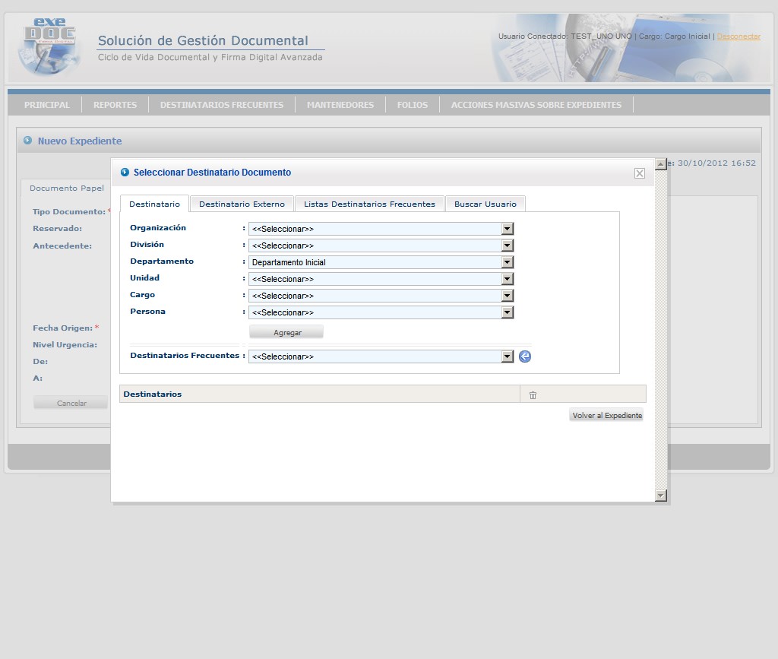
Task: Select the Documento Papel tab behind dialog
Action: [67, 188]
